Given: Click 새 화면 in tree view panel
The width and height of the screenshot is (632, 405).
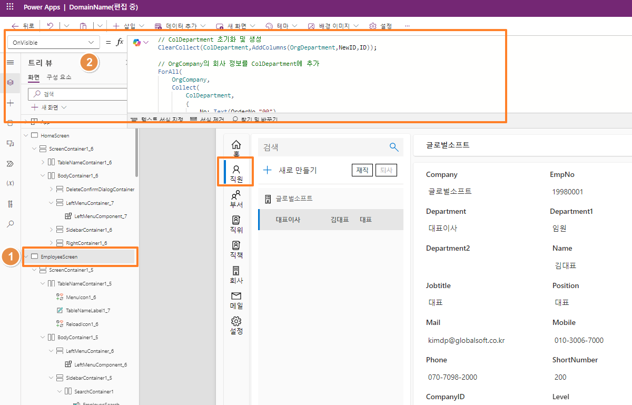Looking at the screenshot, I should point(49,107).
